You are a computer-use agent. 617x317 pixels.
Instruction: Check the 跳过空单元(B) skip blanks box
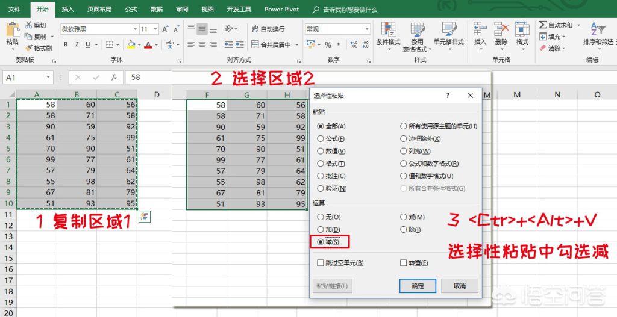(x=321, y=263)
